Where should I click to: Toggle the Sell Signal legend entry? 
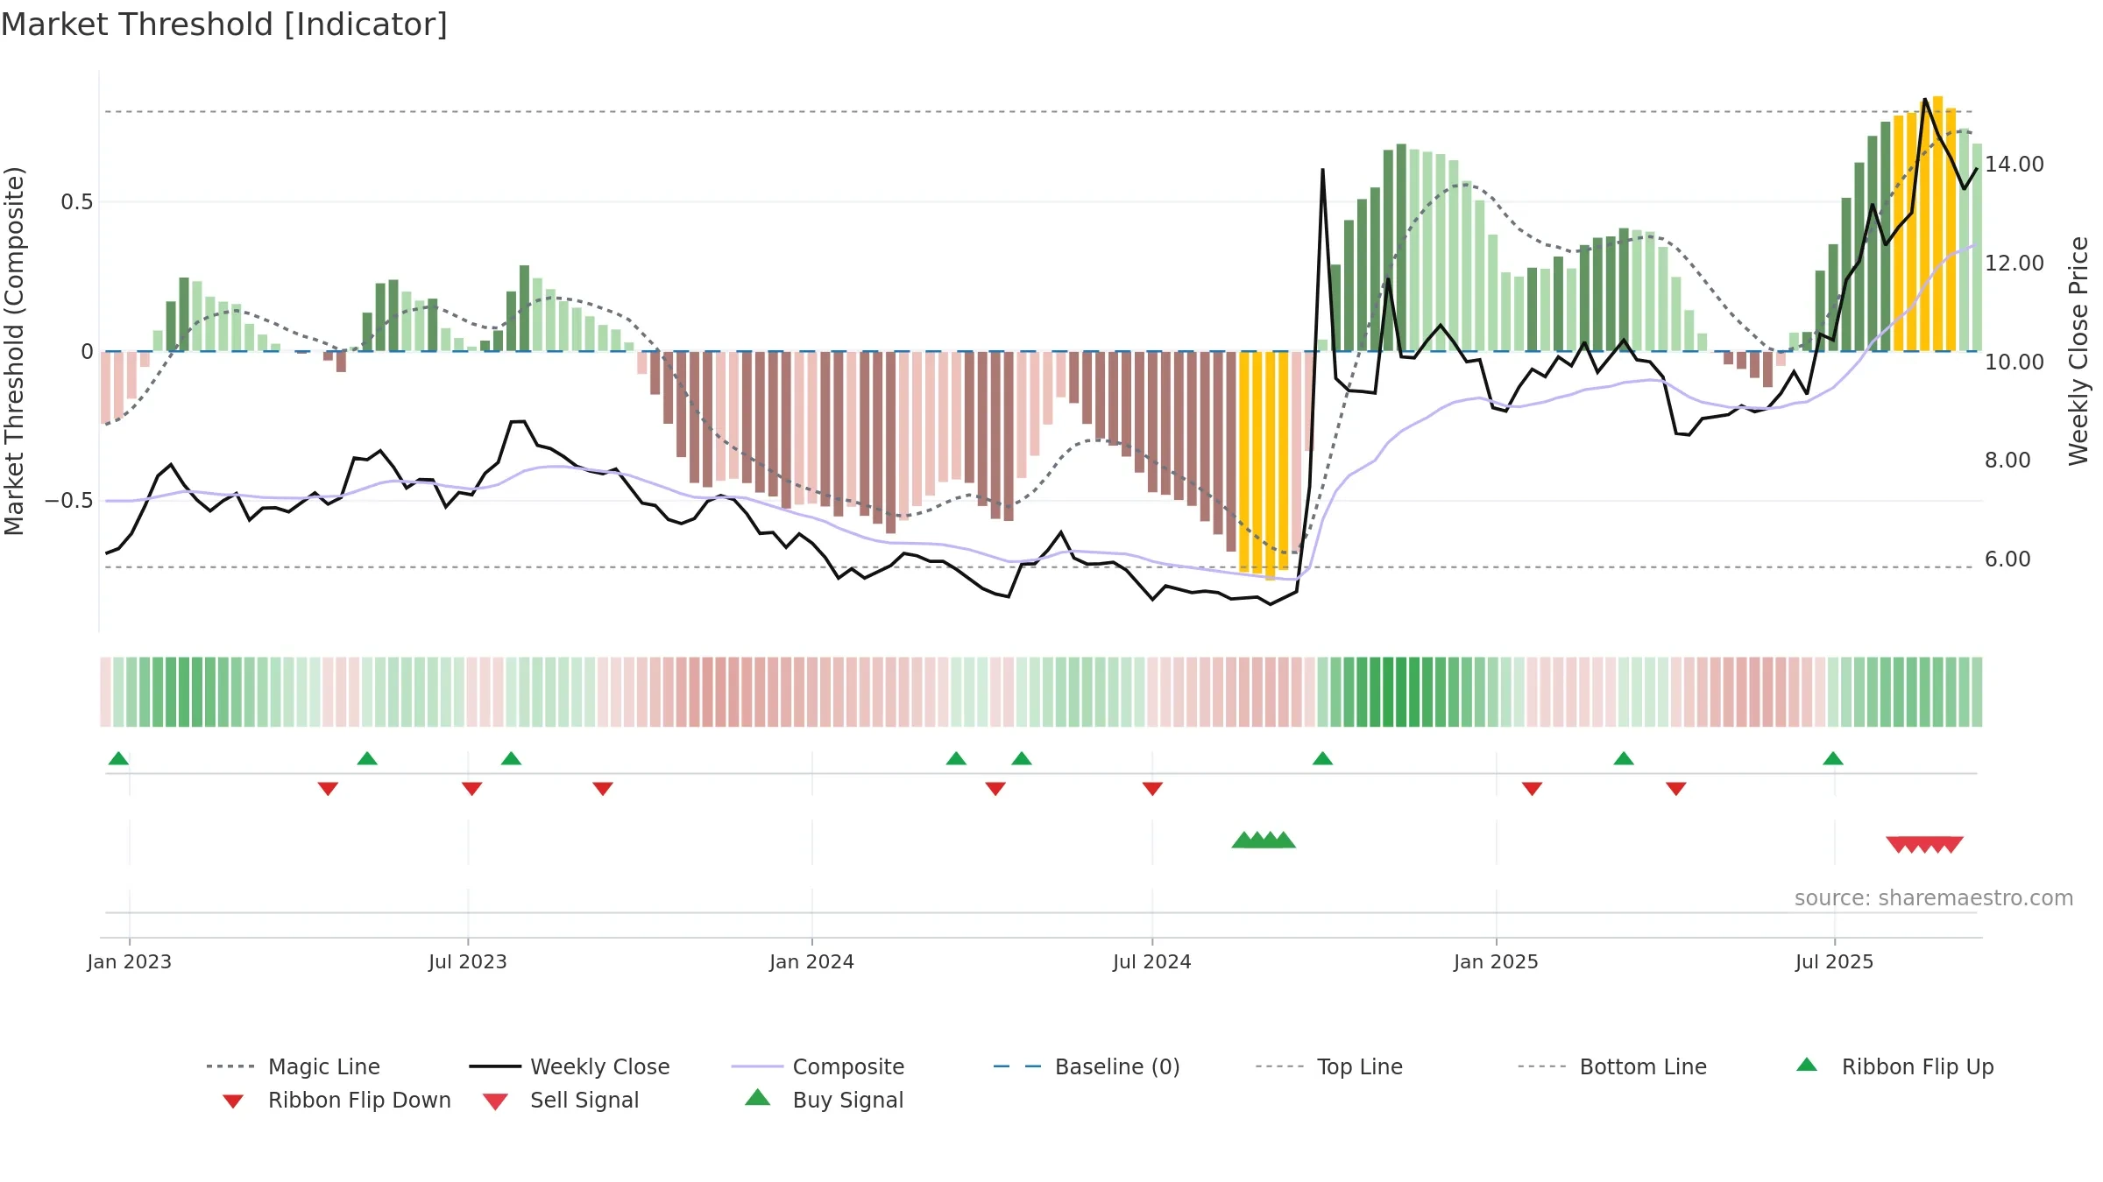click(561, 1100)
